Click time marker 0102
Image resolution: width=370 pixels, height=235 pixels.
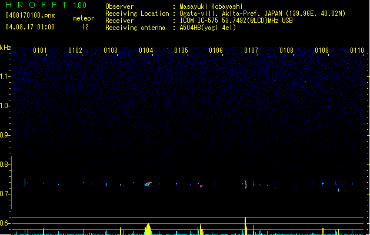coord(75,51)
